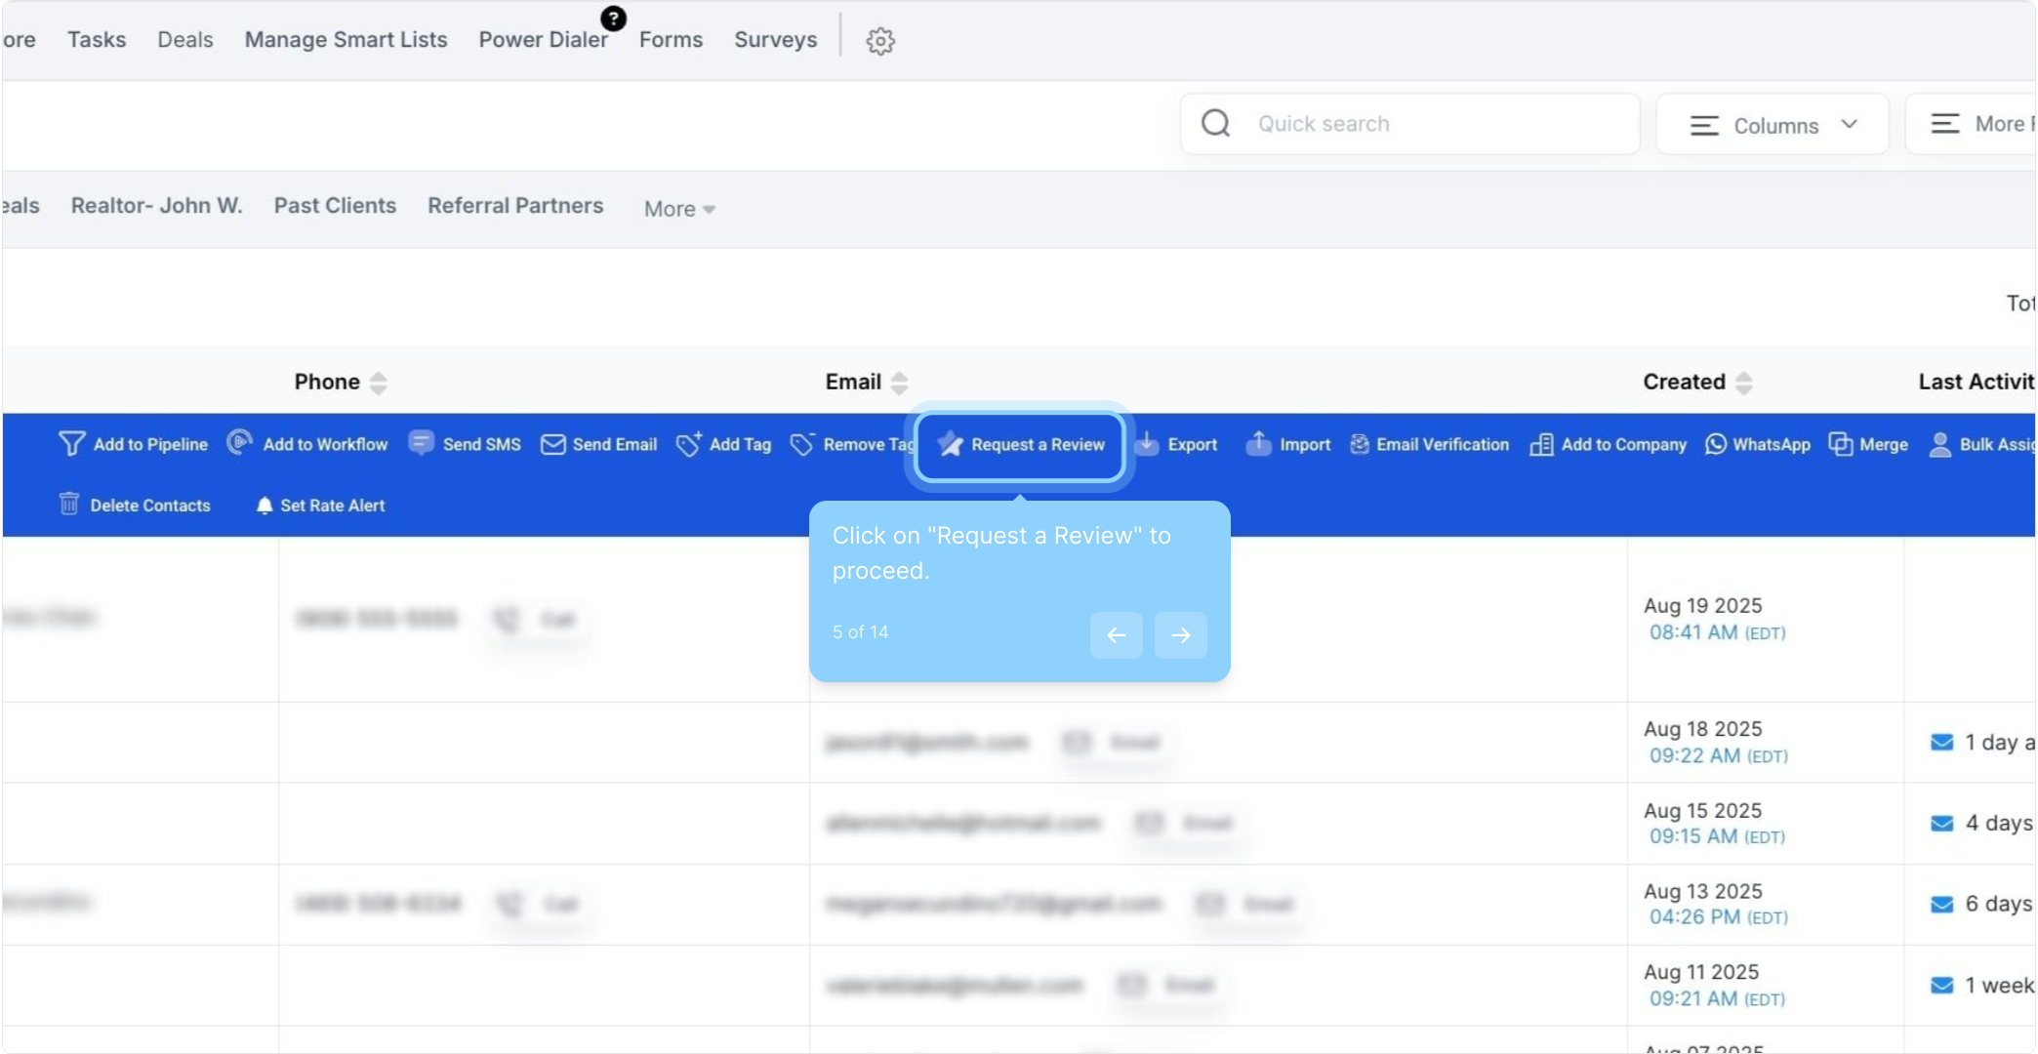Image resolution: width=2038 pixels, height=1054 pixels.
Task: Open the Columns dropdown
Action: [x=1773, y=125]
